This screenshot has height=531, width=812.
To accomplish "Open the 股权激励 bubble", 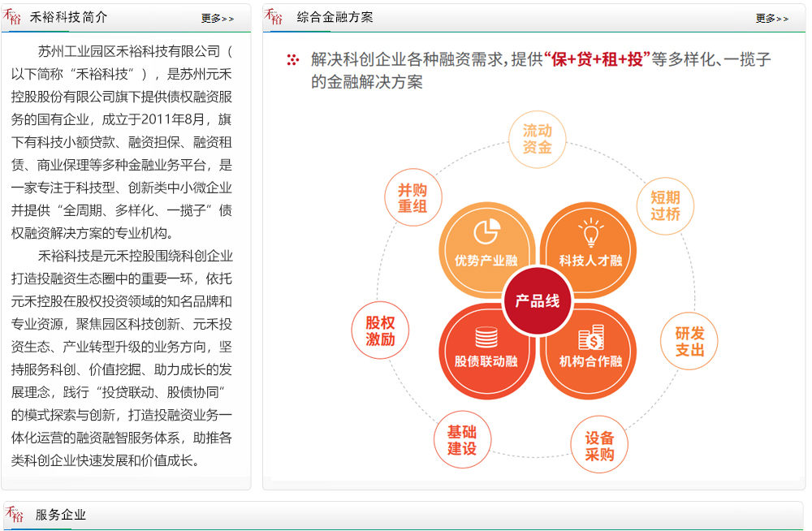I will tap(380, 330).
